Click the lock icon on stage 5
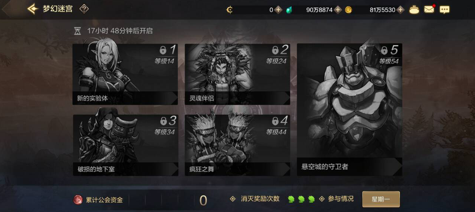The width and height of the screenshot is (475, 212). (x=384, y=50)
